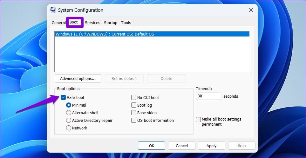The width and height of the screenshot is (306, 158).
Task: Open the Tools tab
Action: [126, 23]
